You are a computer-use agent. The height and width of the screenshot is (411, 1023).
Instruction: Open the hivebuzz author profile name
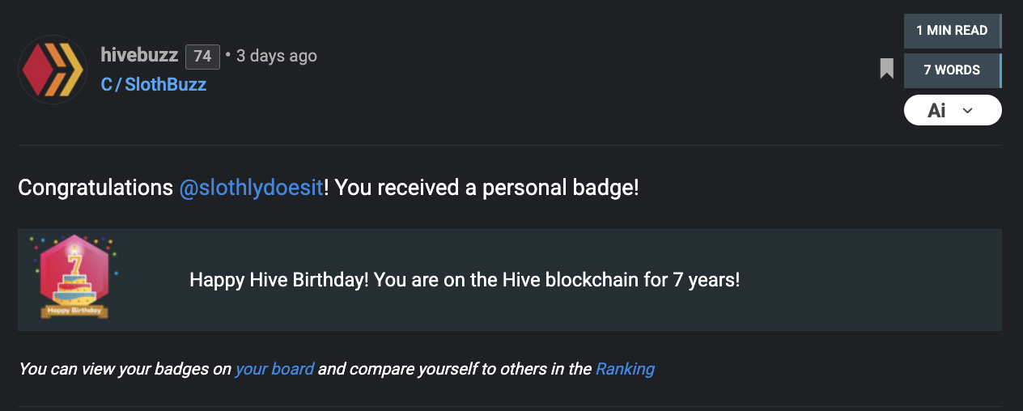[x=139, y=55]
